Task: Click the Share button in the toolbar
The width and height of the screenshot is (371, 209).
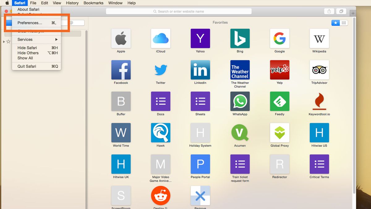Action: pos(329,11)
